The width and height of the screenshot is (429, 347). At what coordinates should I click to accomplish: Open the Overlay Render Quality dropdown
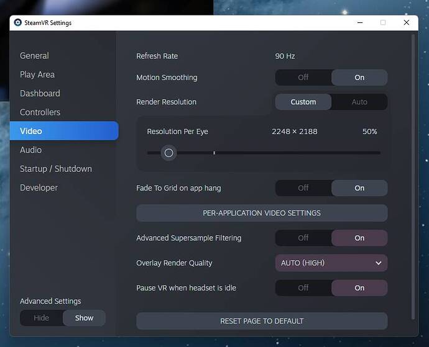331,263
